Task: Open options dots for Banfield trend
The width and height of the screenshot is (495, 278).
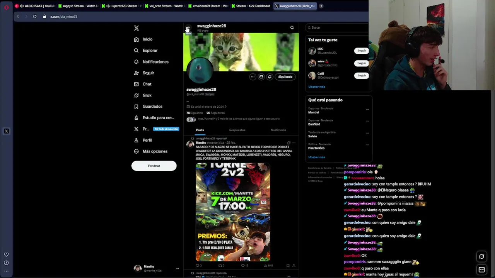Action: pyautogui.click(x=367, y=121)
